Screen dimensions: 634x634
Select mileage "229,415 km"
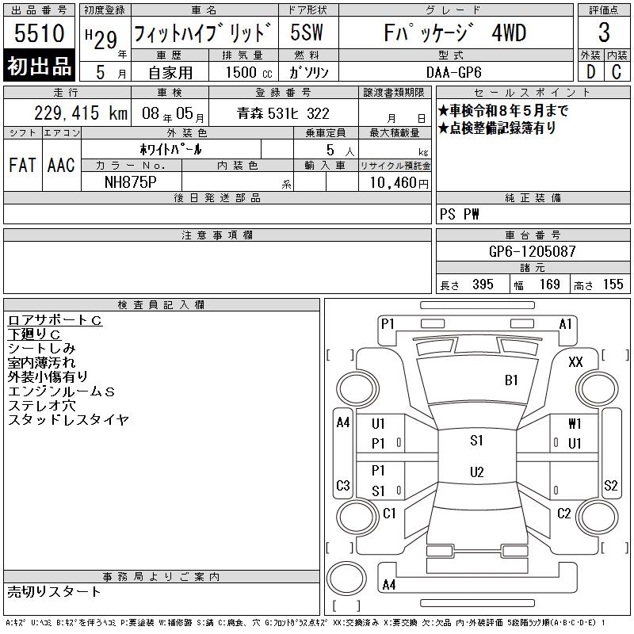(x=81, y=113)
